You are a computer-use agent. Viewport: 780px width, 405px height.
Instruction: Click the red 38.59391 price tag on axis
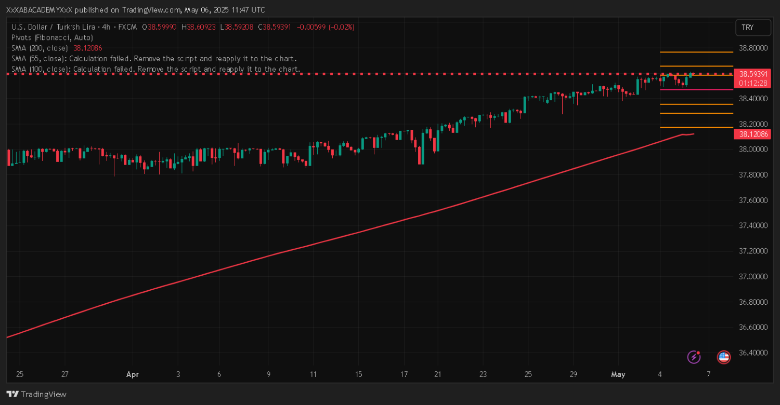752,74
